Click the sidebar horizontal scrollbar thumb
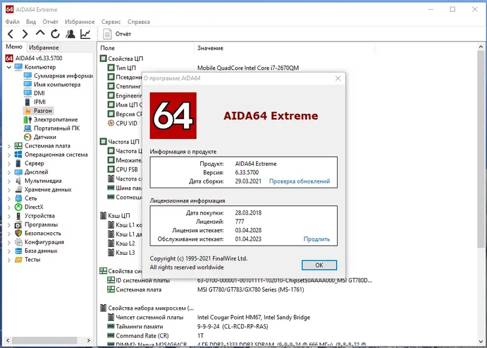This screenshot has width=487, height=348. (x=44, y=340)
